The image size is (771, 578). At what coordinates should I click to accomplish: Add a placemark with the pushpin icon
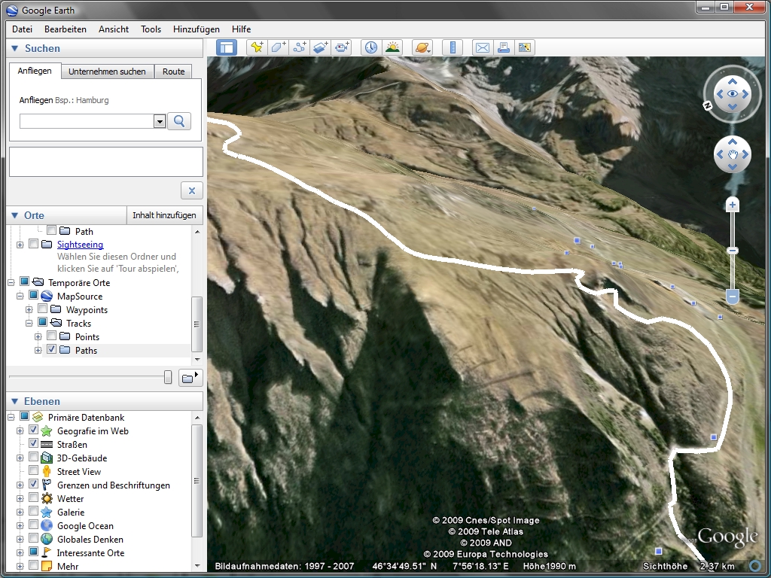point(257,47)
